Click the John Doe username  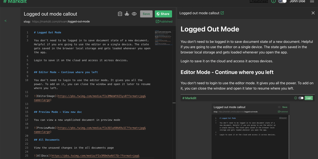(297, 2)
